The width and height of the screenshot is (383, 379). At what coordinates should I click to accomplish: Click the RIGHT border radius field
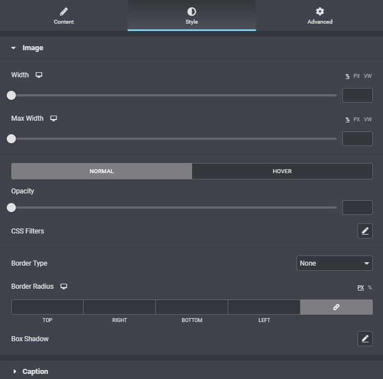119,307
